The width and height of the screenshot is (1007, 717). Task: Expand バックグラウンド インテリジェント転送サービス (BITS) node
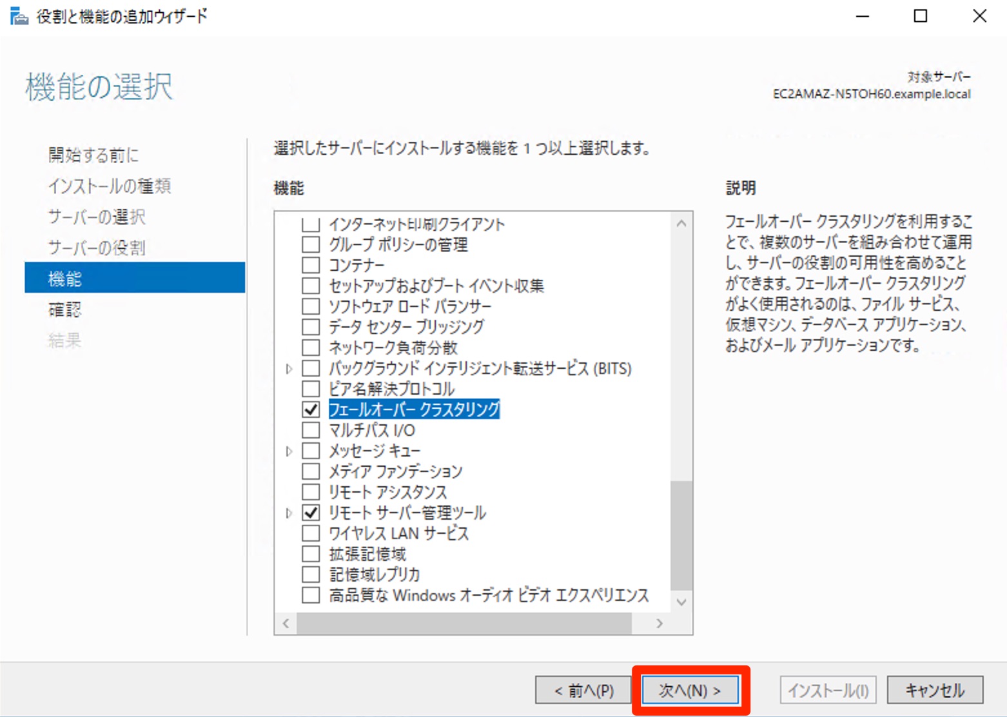click(x=289, y=369)
